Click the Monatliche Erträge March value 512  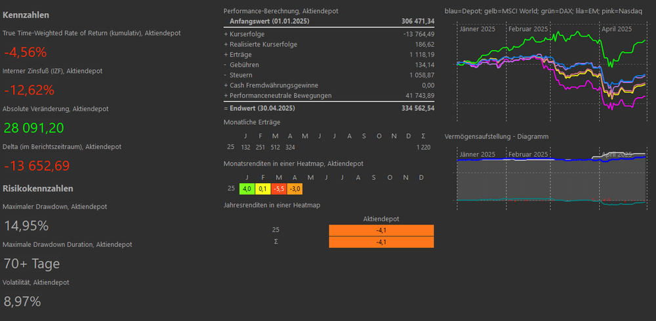tap(275, 147)
